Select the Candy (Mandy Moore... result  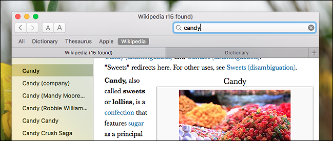pos(53,96)
